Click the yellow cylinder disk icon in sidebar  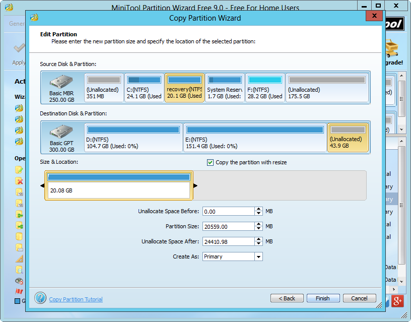19,236
